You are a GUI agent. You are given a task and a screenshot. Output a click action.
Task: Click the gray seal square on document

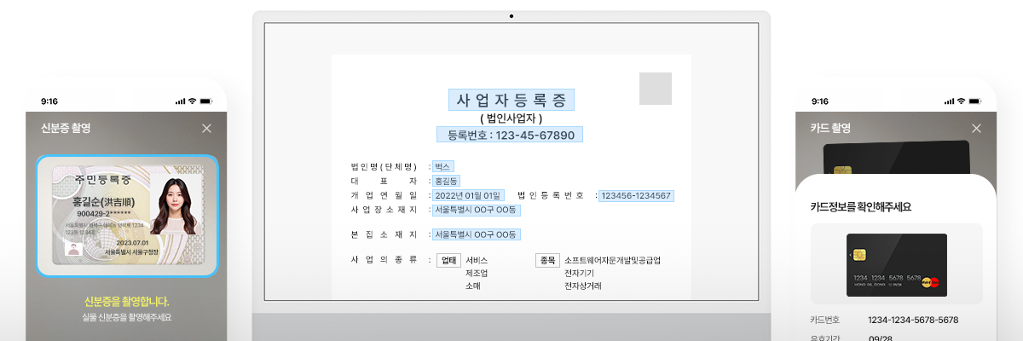655,89
